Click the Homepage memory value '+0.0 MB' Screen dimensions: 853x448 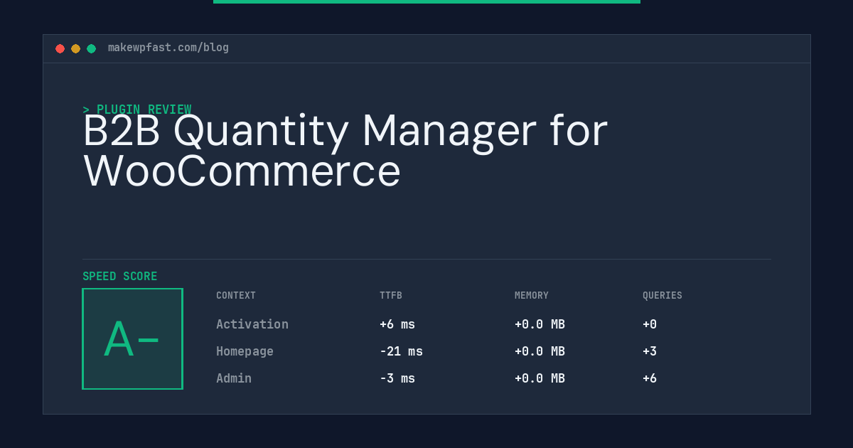click(540, 351)
